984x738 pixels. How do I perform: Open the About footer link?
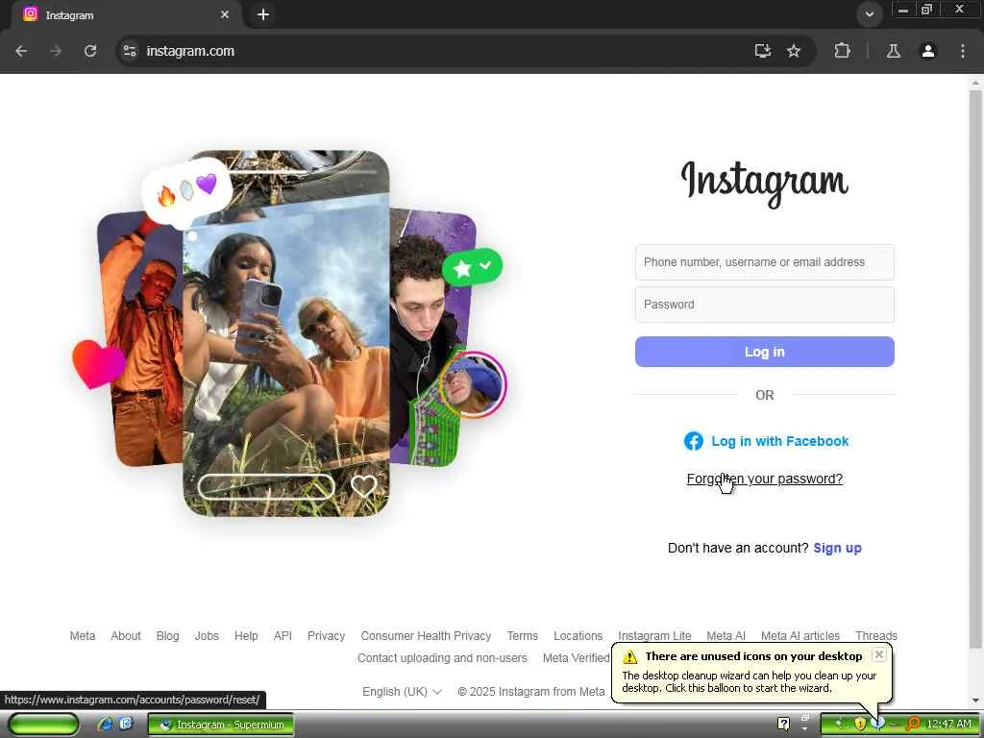point(126,636)
